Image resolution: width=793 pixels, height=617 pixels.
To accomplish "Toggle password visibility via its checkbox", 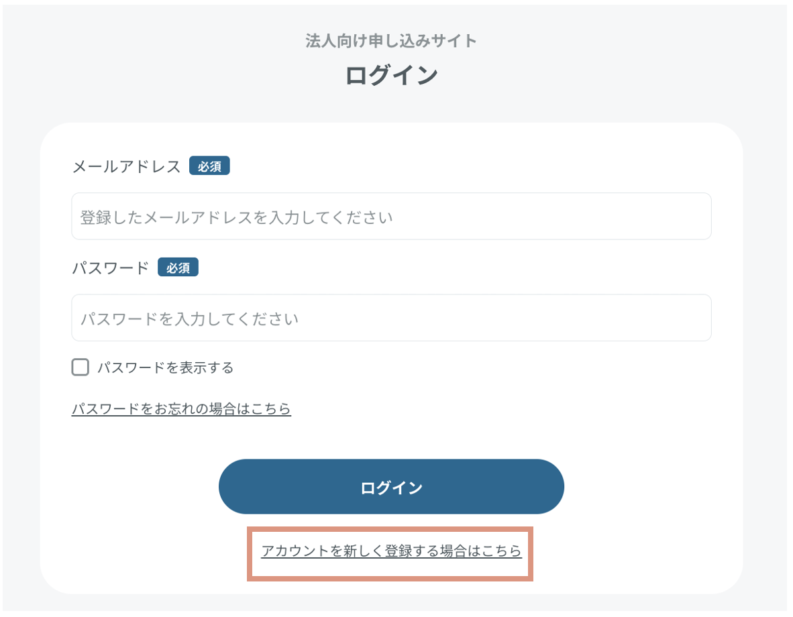I will (x=80, y=367).
